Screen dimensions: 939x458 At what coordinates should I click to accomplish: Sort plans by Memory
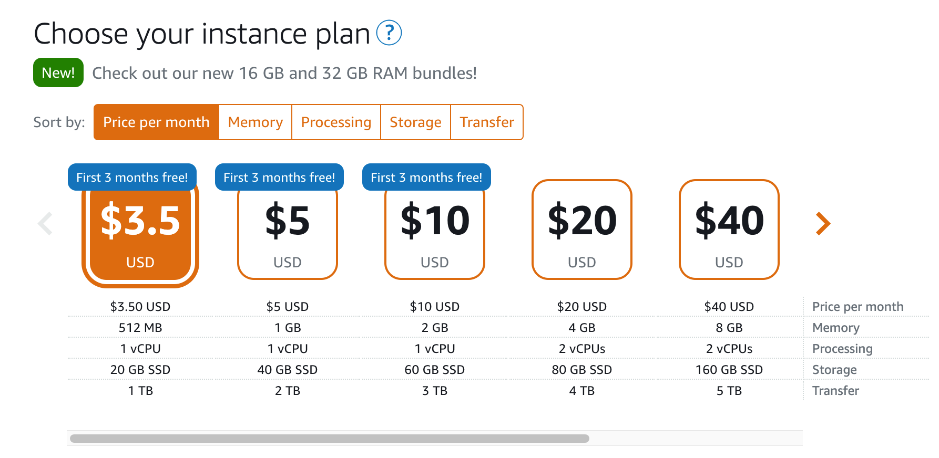click(256, 122)
